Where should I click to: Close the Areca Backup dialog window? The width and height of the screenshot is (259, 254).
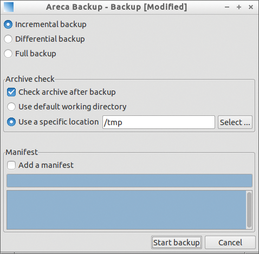pos(251,7)
